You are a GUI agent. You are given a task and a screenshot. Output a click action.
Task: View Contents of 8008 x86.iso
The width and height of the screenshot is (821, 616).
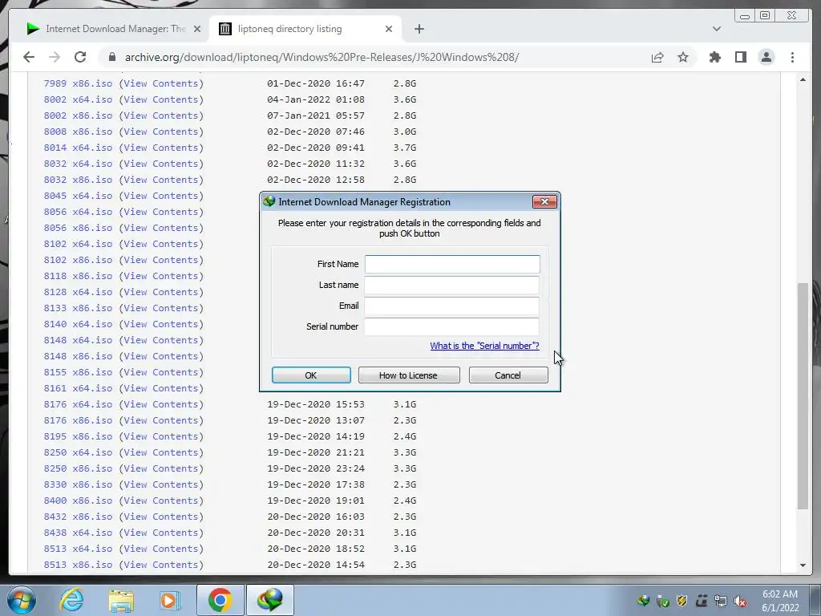click(161, 132)
